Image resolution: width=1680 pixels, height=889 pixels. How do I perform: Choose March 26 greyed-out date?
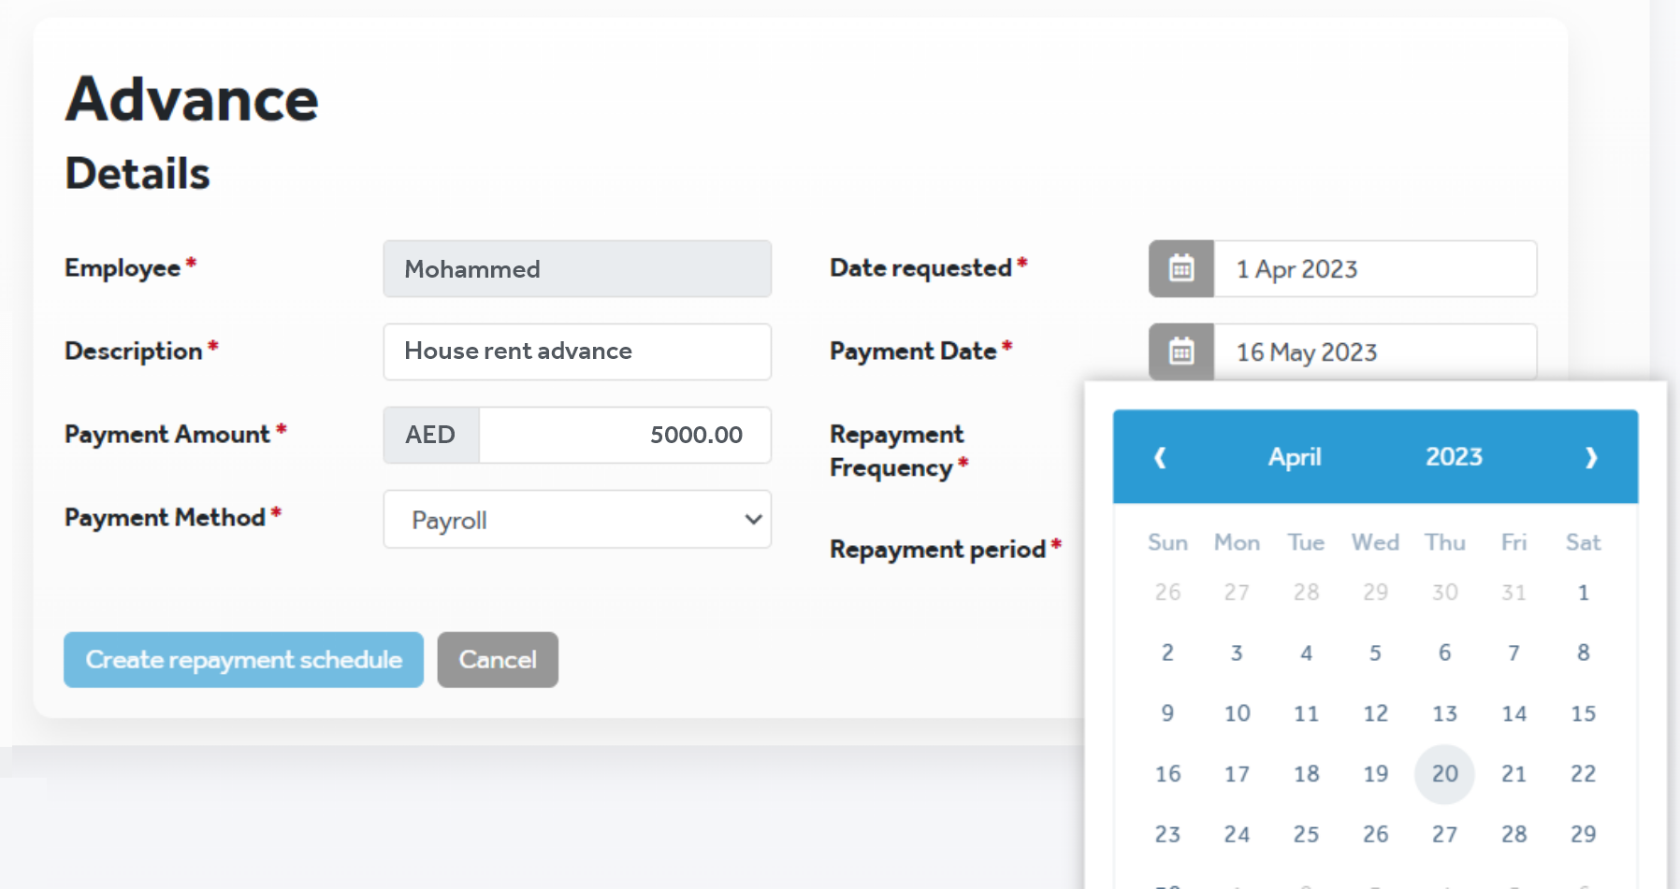(x=1167, y=593)
